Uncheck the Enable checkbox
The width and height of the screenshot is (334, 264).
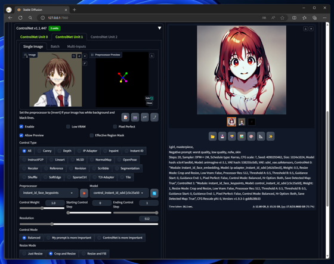click(x=21, y=126)
